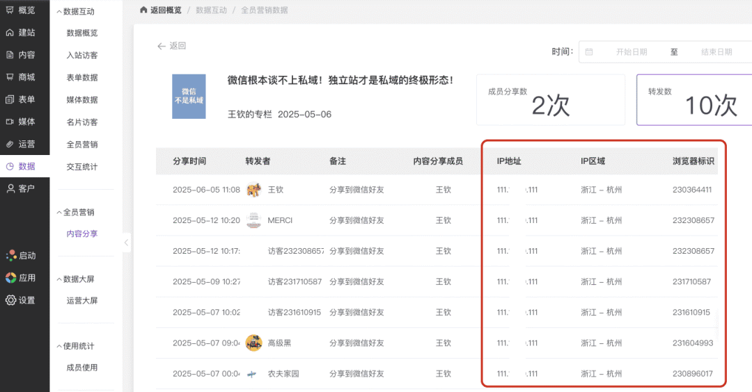Select 内容分享 submenu item
This screenshot has height=392, width=752.
pos(82,234)
